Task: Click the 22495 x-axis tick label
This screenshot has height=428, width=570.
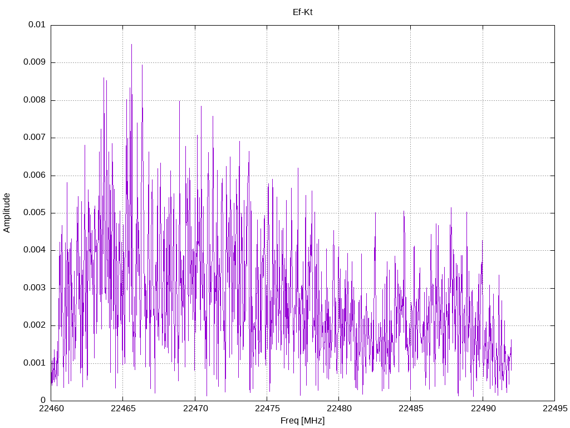Action: coord(555,408)
